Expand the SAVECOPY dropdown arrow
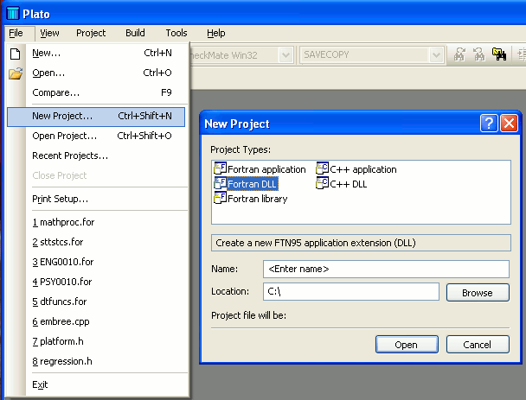 [436, 54]
